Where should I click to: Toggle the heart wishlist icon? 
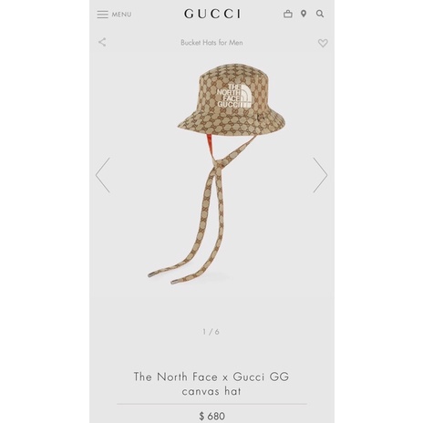coord(323,43)
